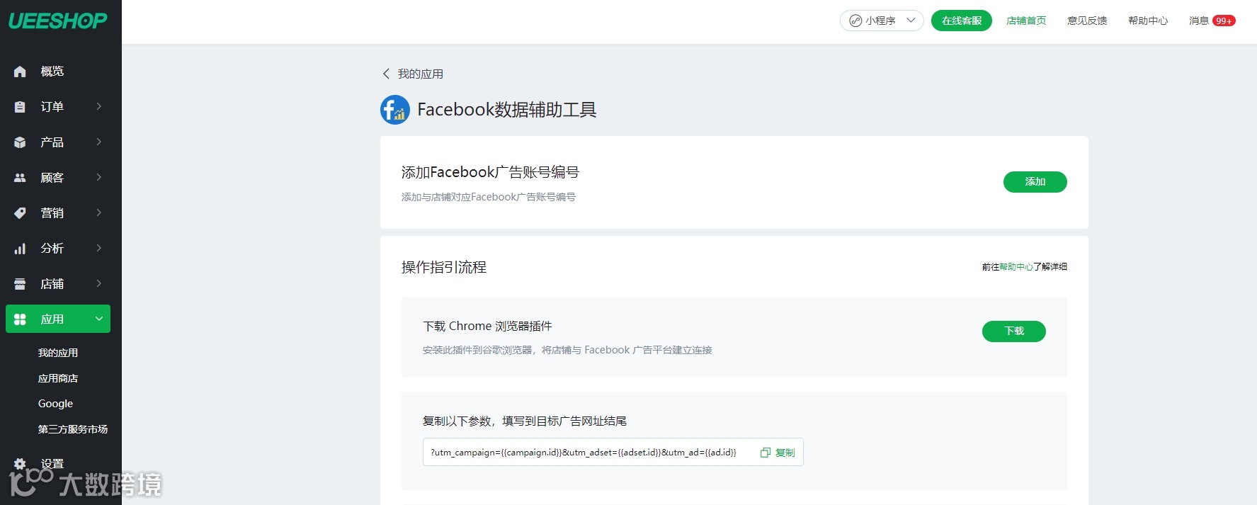Viewport: 1257px width, 505px height.
Task: Click the 复制 link to copy parameters
Action: (785, 453)
